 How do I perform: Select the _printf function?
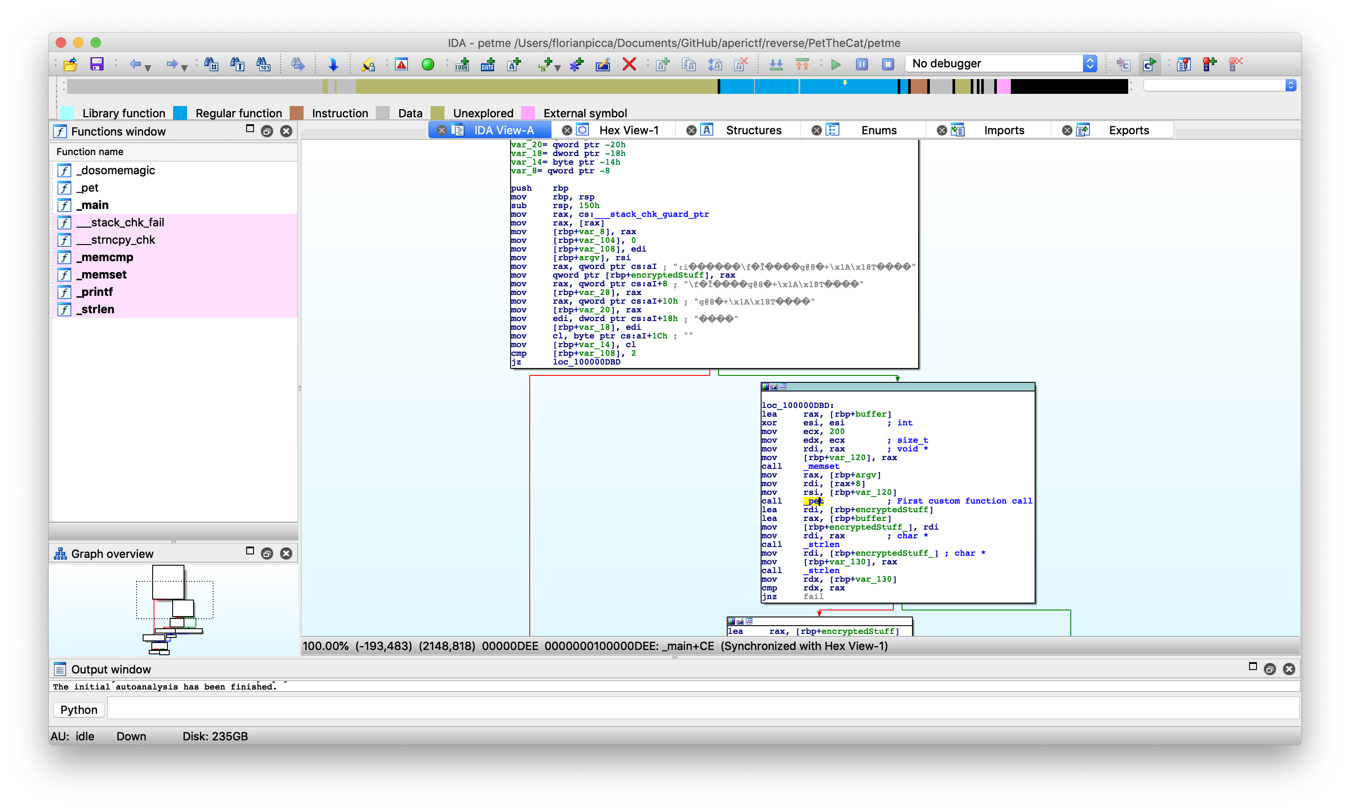[x=174, y=292]
